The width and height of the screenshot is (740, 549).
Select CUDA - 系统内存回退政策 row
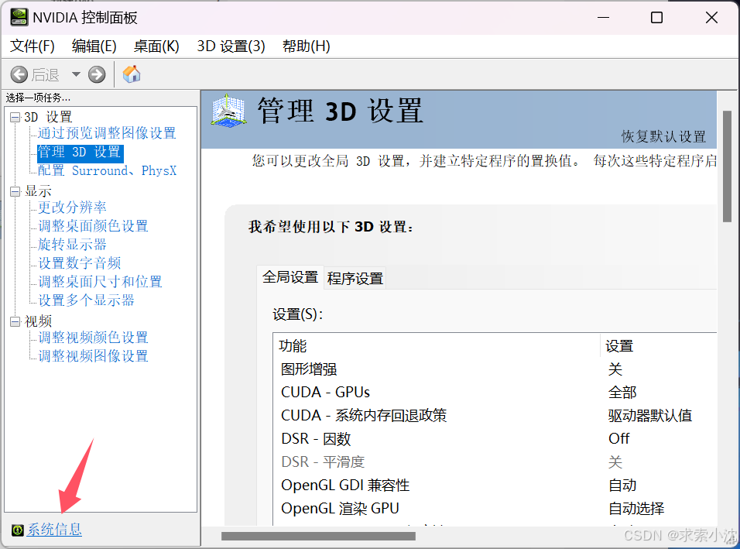[495, 415]
